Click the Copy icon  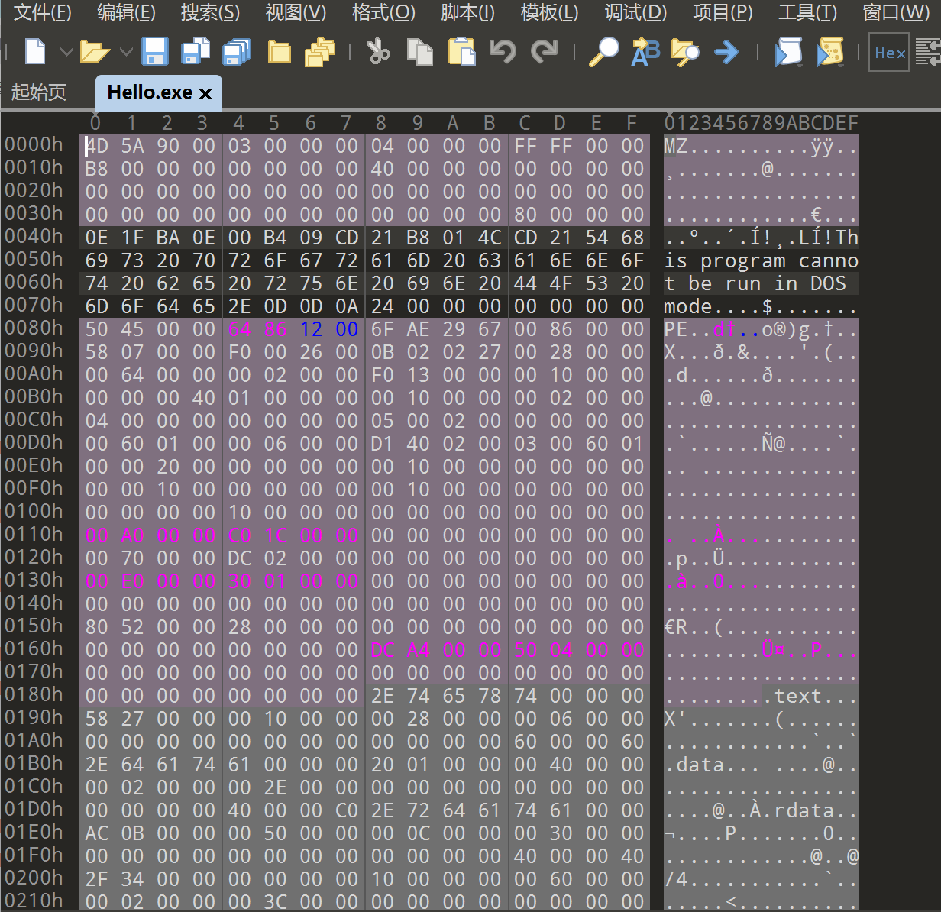pos(420,52)
